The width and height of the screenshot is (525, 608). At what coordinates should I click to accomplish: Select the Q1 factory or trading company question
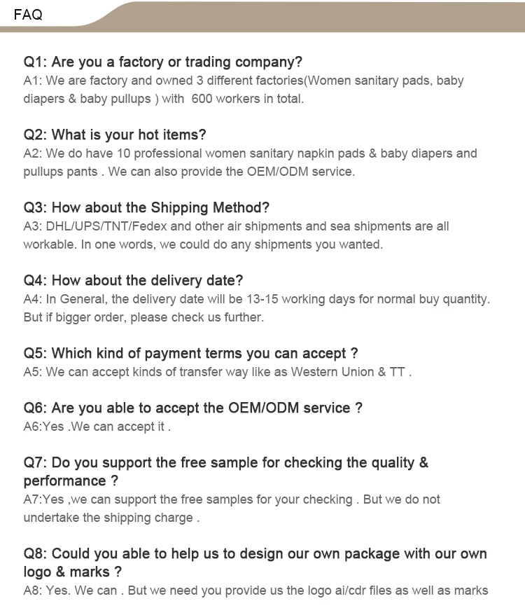162,62
